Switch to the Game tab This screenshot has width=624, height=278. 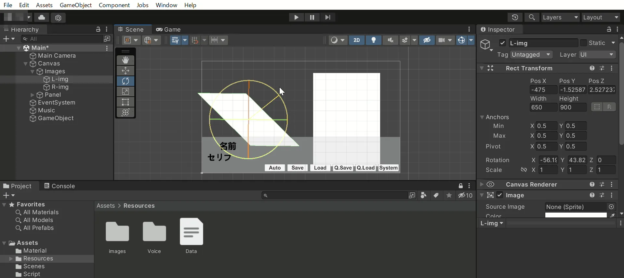pyautogui.click(x=168, y=30)
